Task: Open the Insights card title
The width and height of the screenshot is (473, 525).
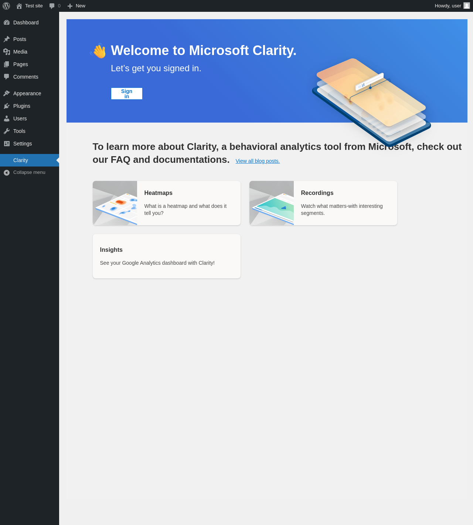Action: 111,250
